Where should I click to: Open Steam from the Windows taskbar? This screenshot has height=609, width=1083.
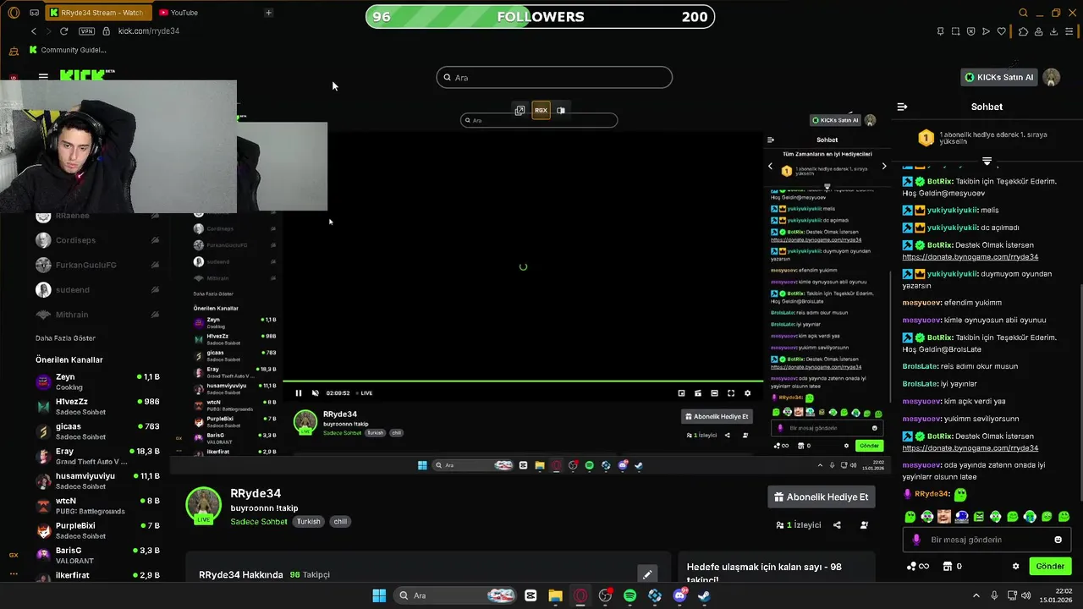[x=704, y=595]
